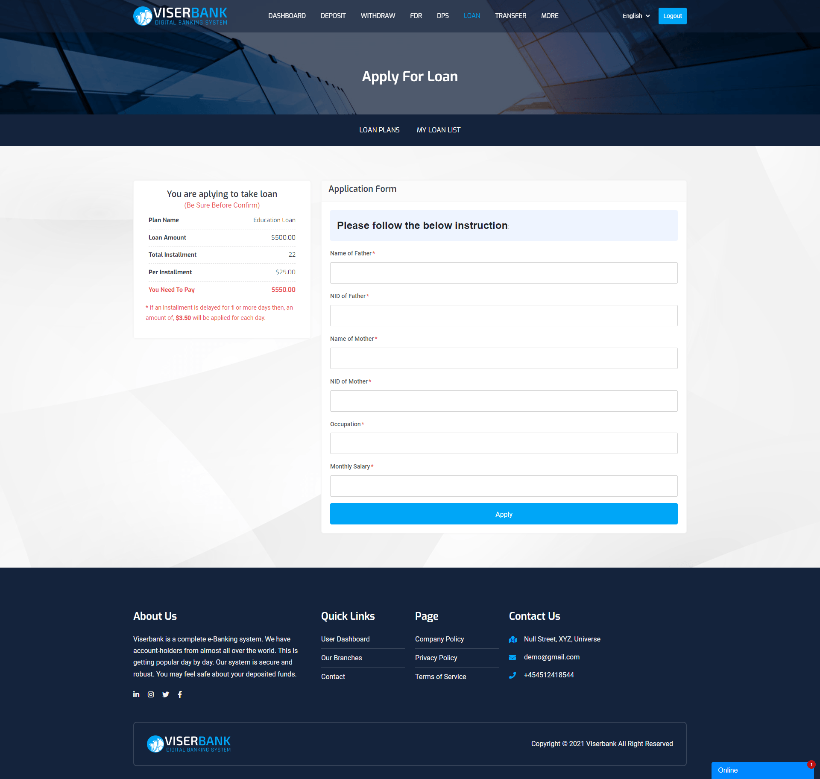This screenshot has width=820, height=779.
Task: Click the Monthly Salary input field
Action: pos(504,485)
